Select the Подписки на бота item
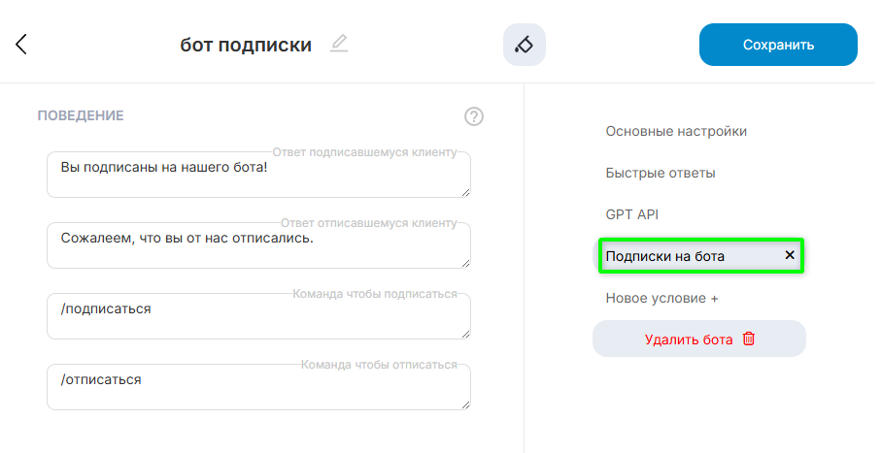The width and height of the screenshot is (881, 453). [x=664, y=256]
